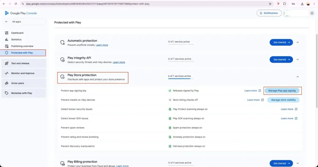
Task: Expand Monetize with Play menu
Action: click(24, 93)
